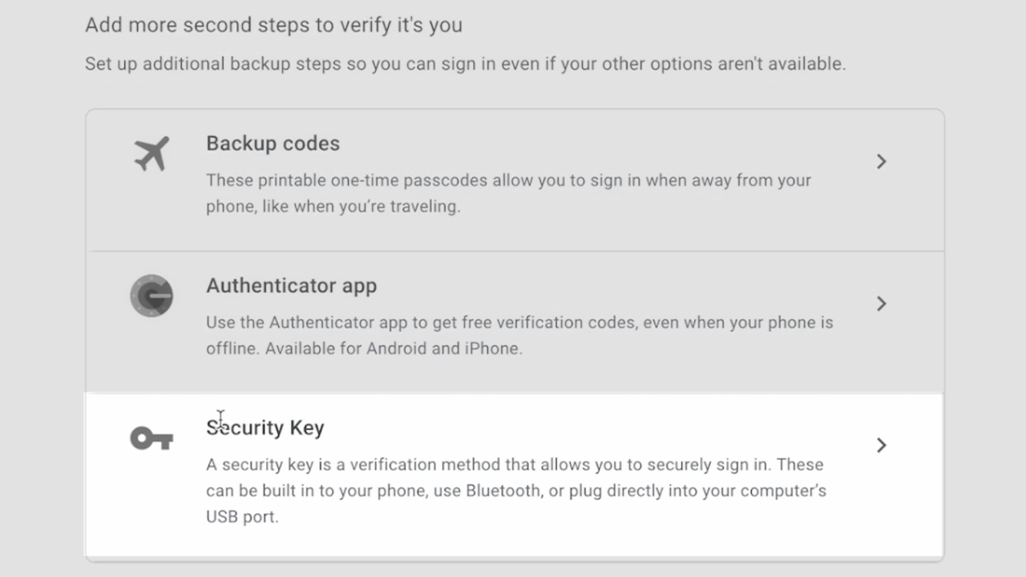Click the 'Add more second steps' heading
Viewport: 1026px width, 577px height.
click(x=273, y=25)
